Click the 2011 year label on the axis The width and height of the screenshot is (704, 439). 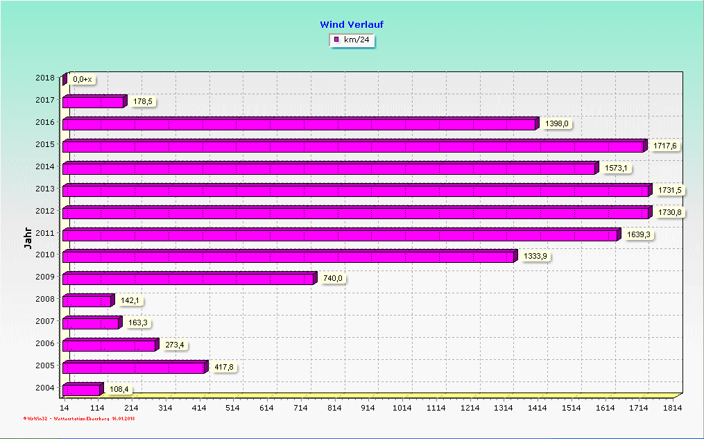(x=45, y=234)
